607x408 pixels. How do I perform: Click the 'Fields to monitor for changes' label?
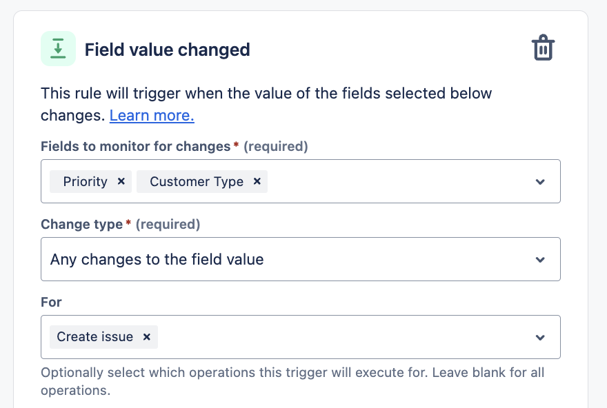135,146
